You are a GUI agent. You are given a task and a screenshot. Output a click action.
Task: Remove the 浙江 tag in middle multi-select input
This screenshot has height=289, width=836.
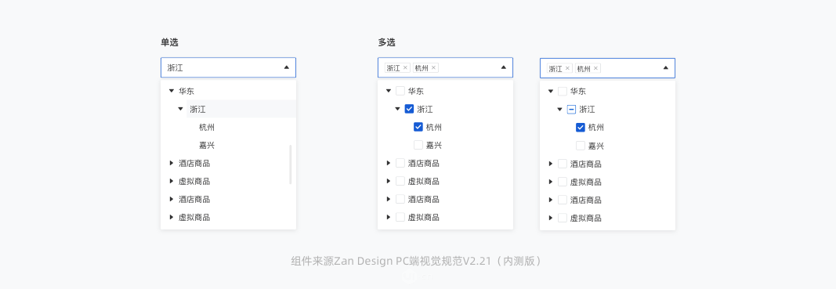click(x=405, y=67)
